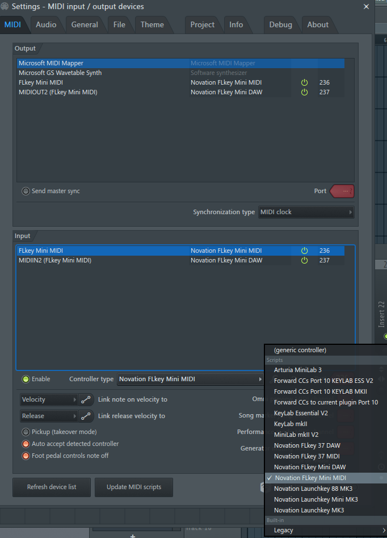Choose KeyLab Essential V2 controller
This screenshot has width=387, height=538.
click(326, 413)
